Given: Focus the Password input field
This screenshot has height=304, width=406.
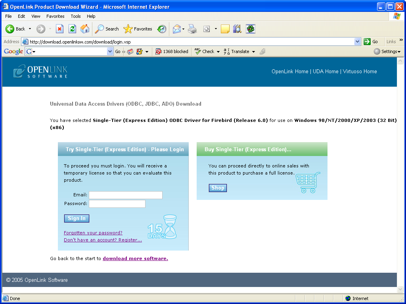Looking at the screenshot, I should coord(117,204).
